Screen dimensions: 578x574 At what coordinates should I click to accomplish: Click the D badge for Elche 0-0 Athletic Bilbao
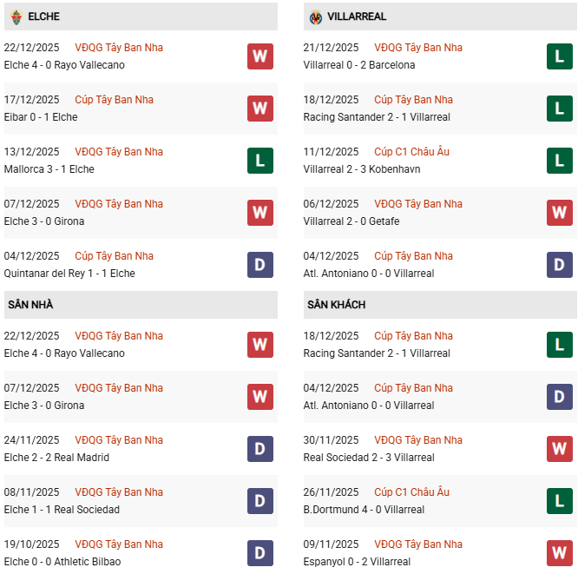259,553
